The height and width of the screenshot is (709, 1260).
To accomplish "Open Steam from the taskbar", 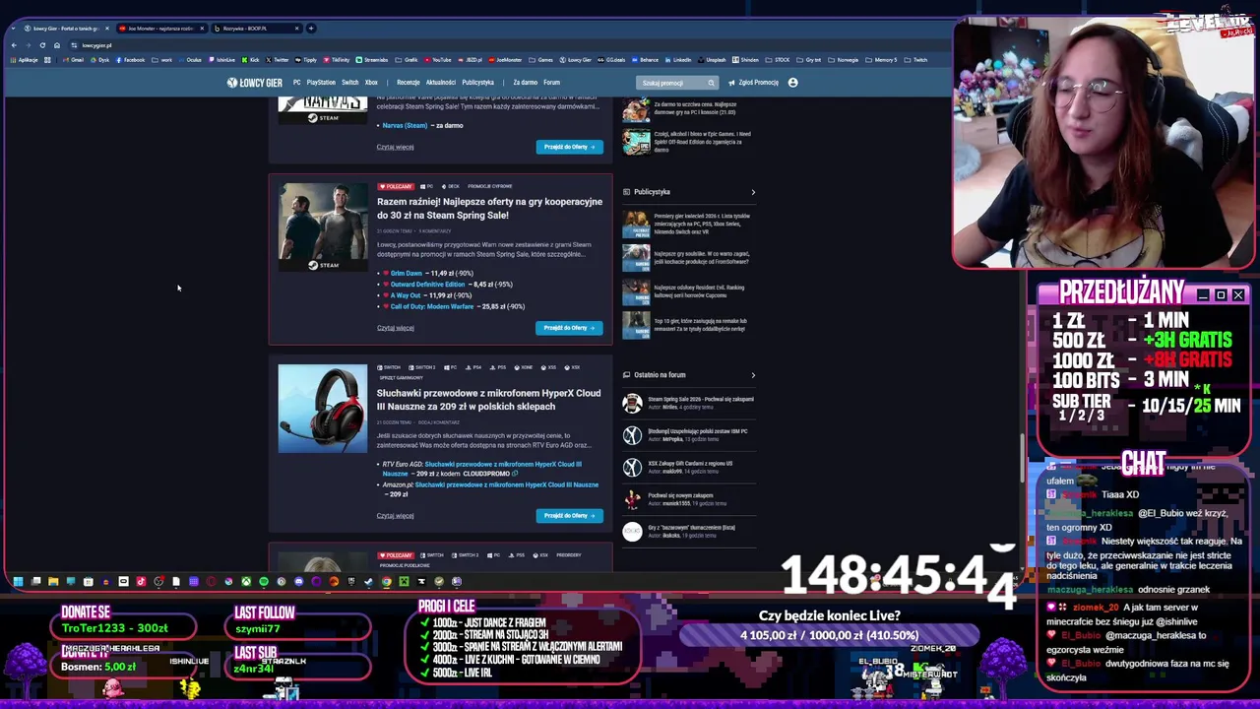I will pyautogui.click(x=368, y=581).
